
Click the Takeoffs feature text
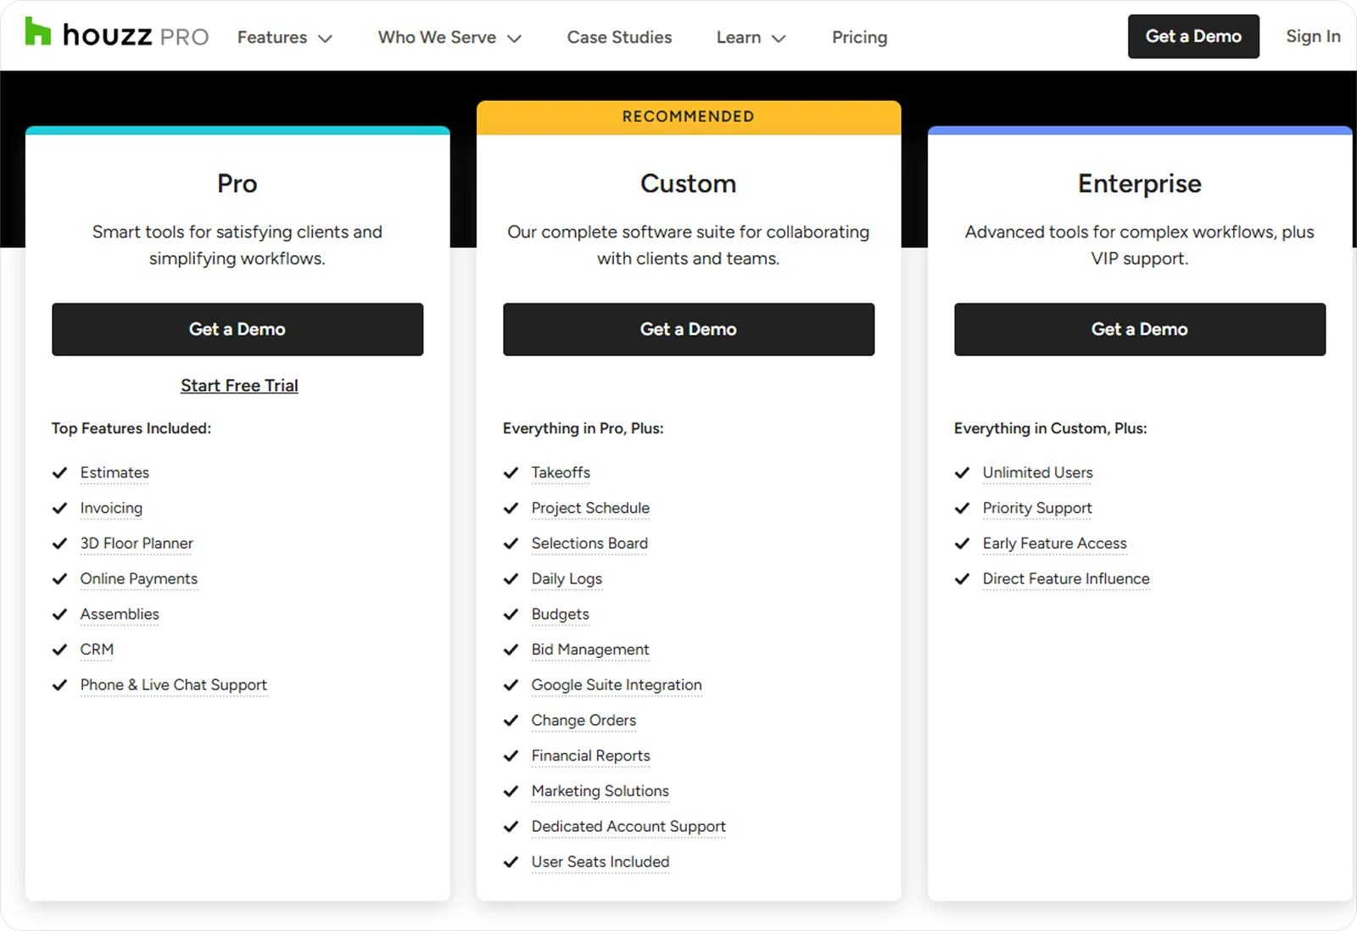(x=561, y=472)
